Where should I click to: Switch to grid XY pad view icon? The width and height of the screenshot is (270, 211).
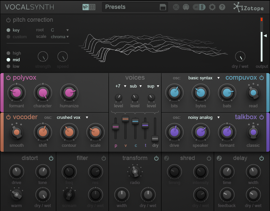tap(92, 7)
